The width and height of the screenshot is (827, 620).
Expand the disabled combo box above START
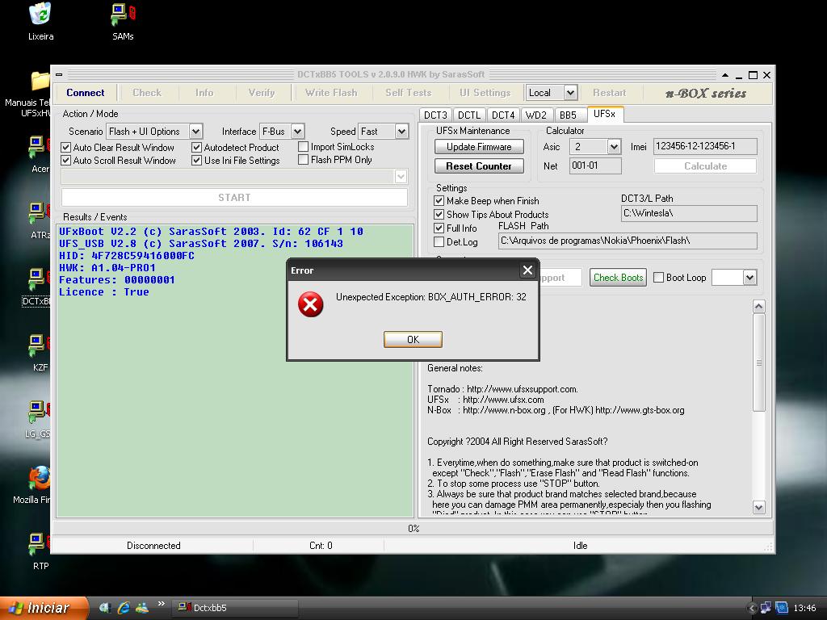coord(401,177)
